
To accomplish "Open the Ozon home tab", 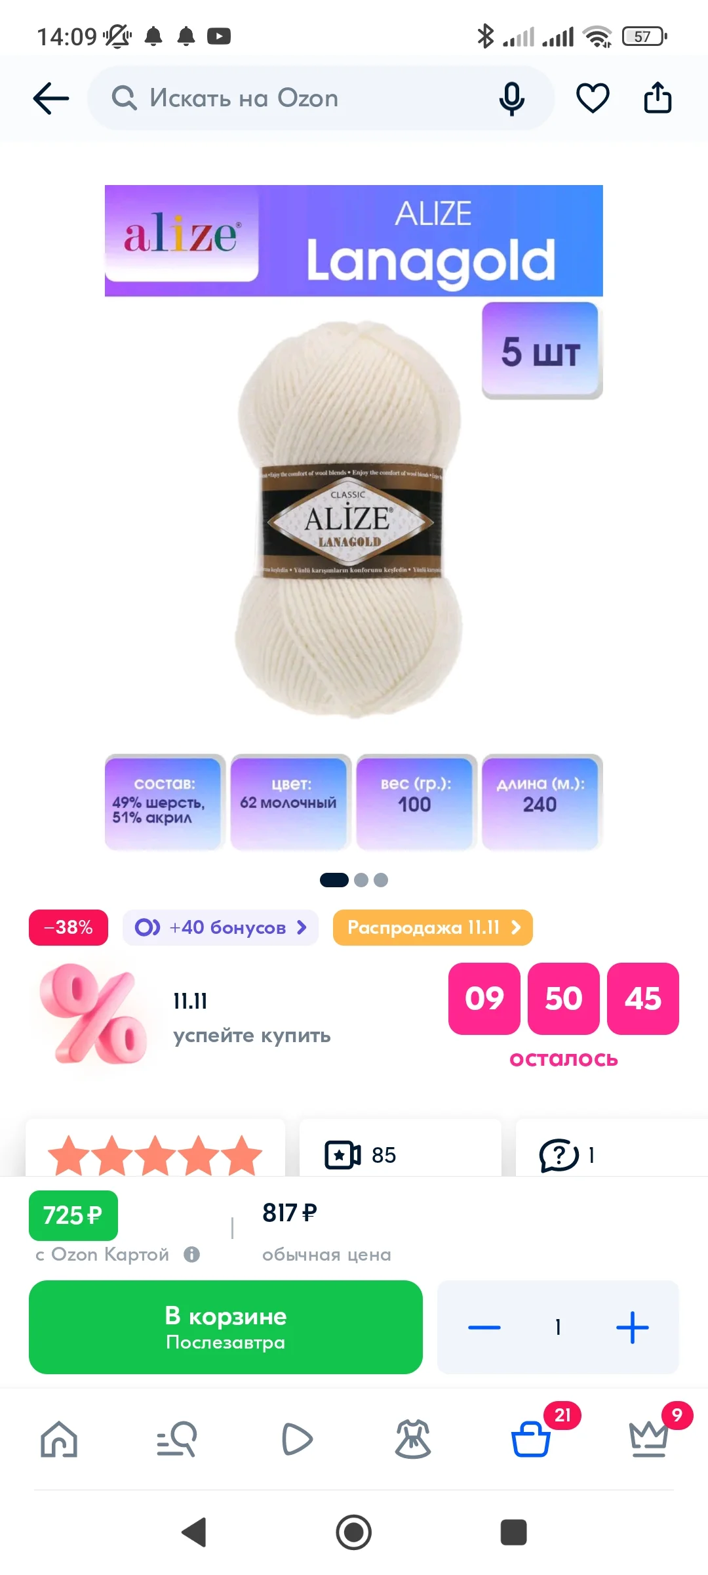I will coord(59,1439).
